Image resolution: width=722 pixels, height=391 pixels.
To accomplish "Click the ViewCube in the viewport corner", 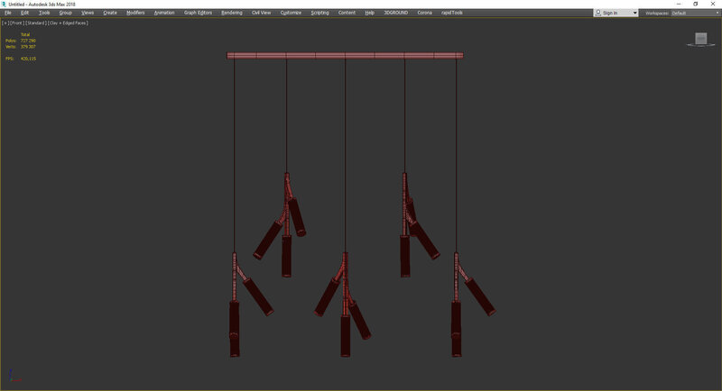I will 701,39.
